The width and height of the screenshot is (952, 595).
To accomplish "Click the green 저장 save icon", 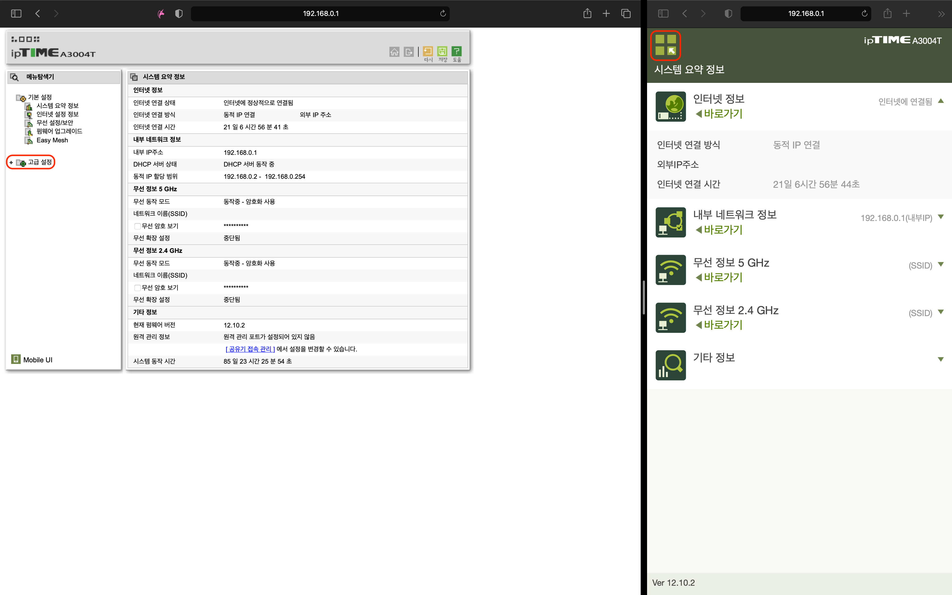I will point(442,52).
